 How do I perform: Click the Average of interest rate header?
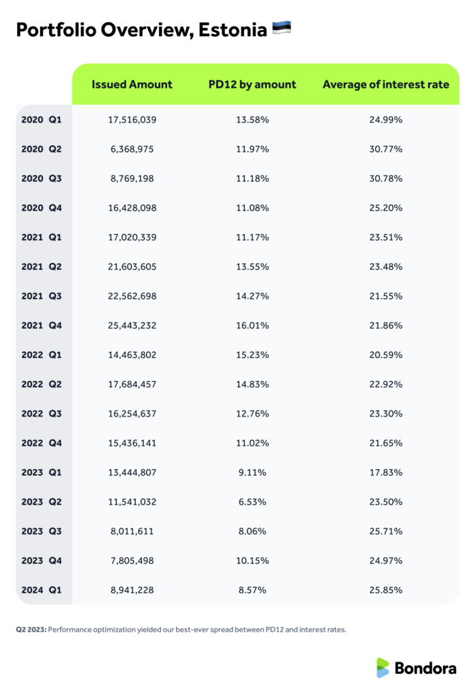(x=385, y=84)
